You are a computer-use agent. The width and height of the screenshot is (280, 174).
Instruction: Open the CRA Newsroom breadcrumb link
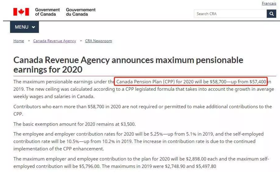[99, 41]
